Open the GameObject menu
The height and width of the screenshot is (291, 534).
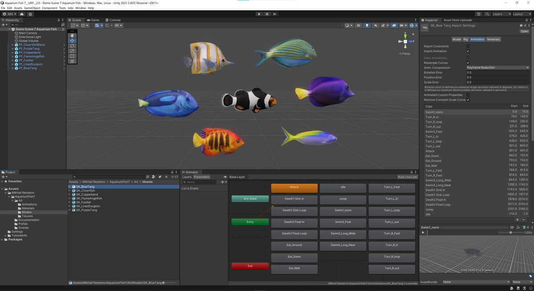tap(32, 8)
